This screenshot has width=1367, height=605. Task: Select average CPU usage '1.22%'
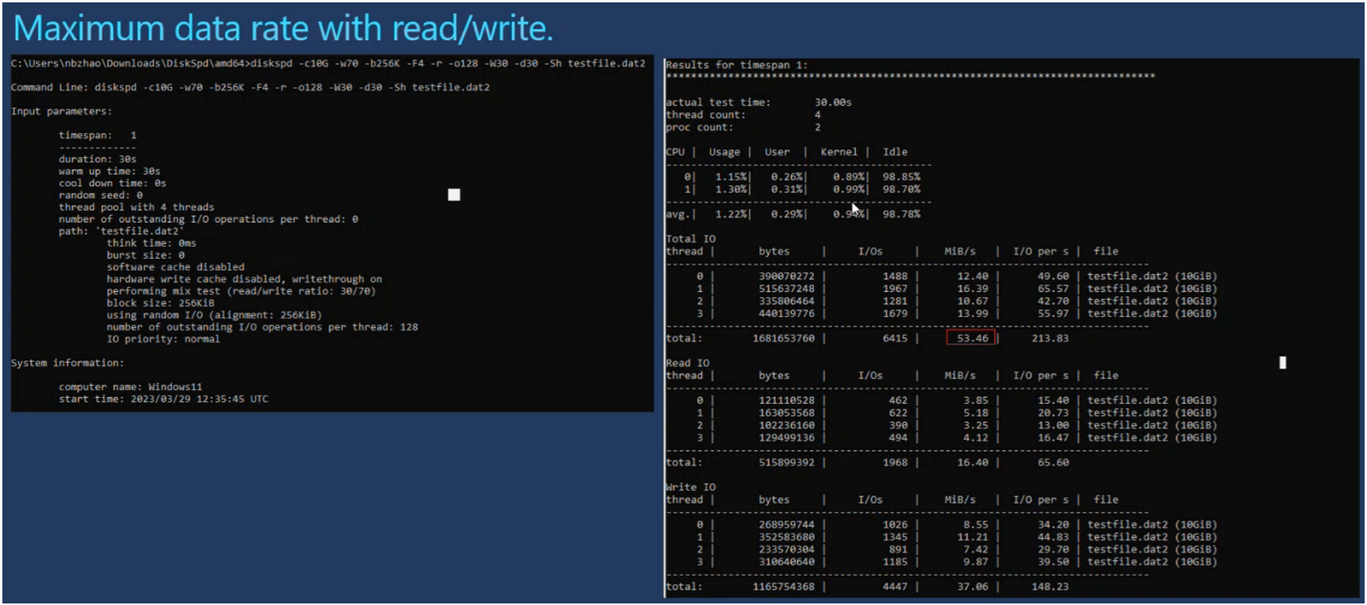click(731, 215)
